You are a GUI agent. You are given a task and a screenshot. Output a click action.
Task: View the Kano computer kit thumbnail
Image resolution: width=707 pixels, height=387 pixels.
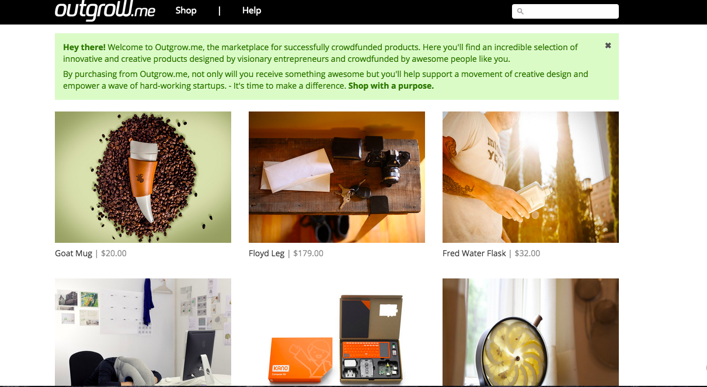click(337, 332)
